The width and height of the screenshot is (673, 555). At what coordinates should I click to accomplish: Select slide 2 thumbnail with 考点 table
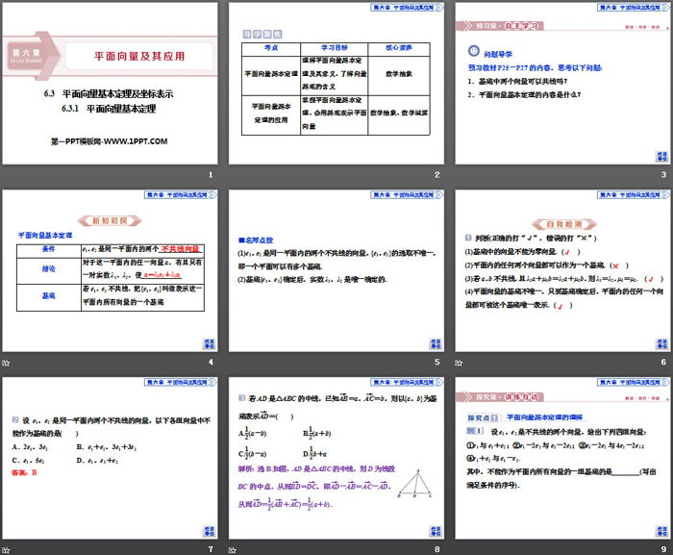pos(336,84)
